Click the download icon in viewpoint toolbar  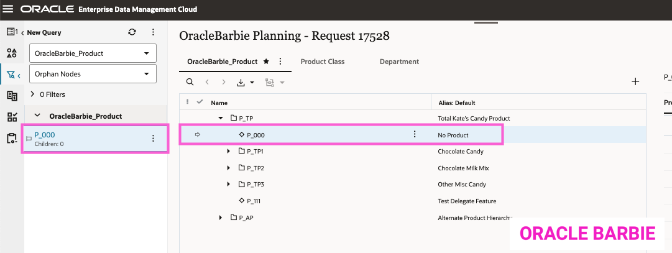241,82
